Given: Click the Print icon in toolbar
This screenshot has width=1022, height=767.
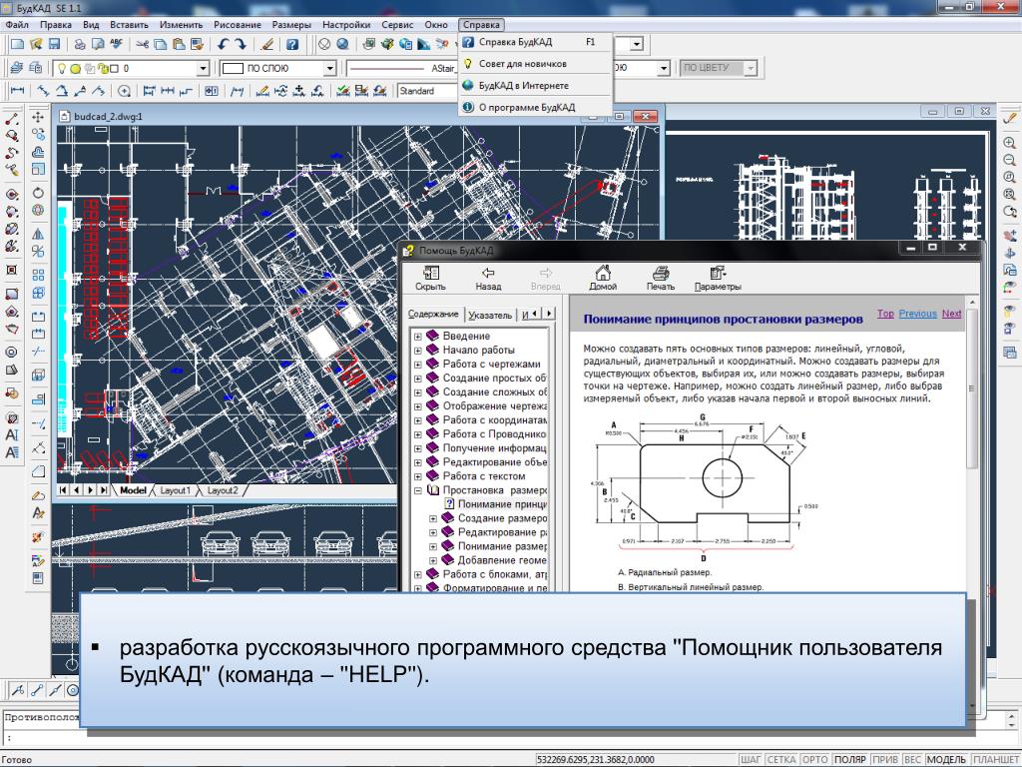Looking at the screenshot, I should point(80,44).
